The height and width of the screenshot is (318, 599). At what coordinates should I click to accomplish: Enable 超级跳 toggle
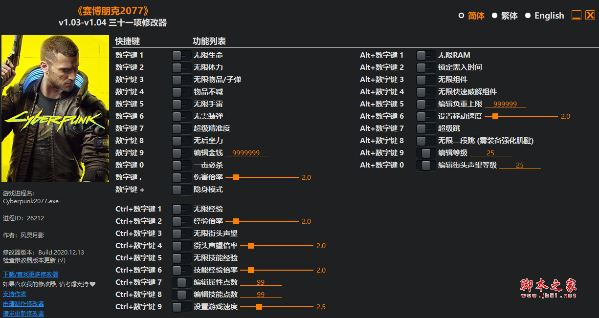[426, 128]
